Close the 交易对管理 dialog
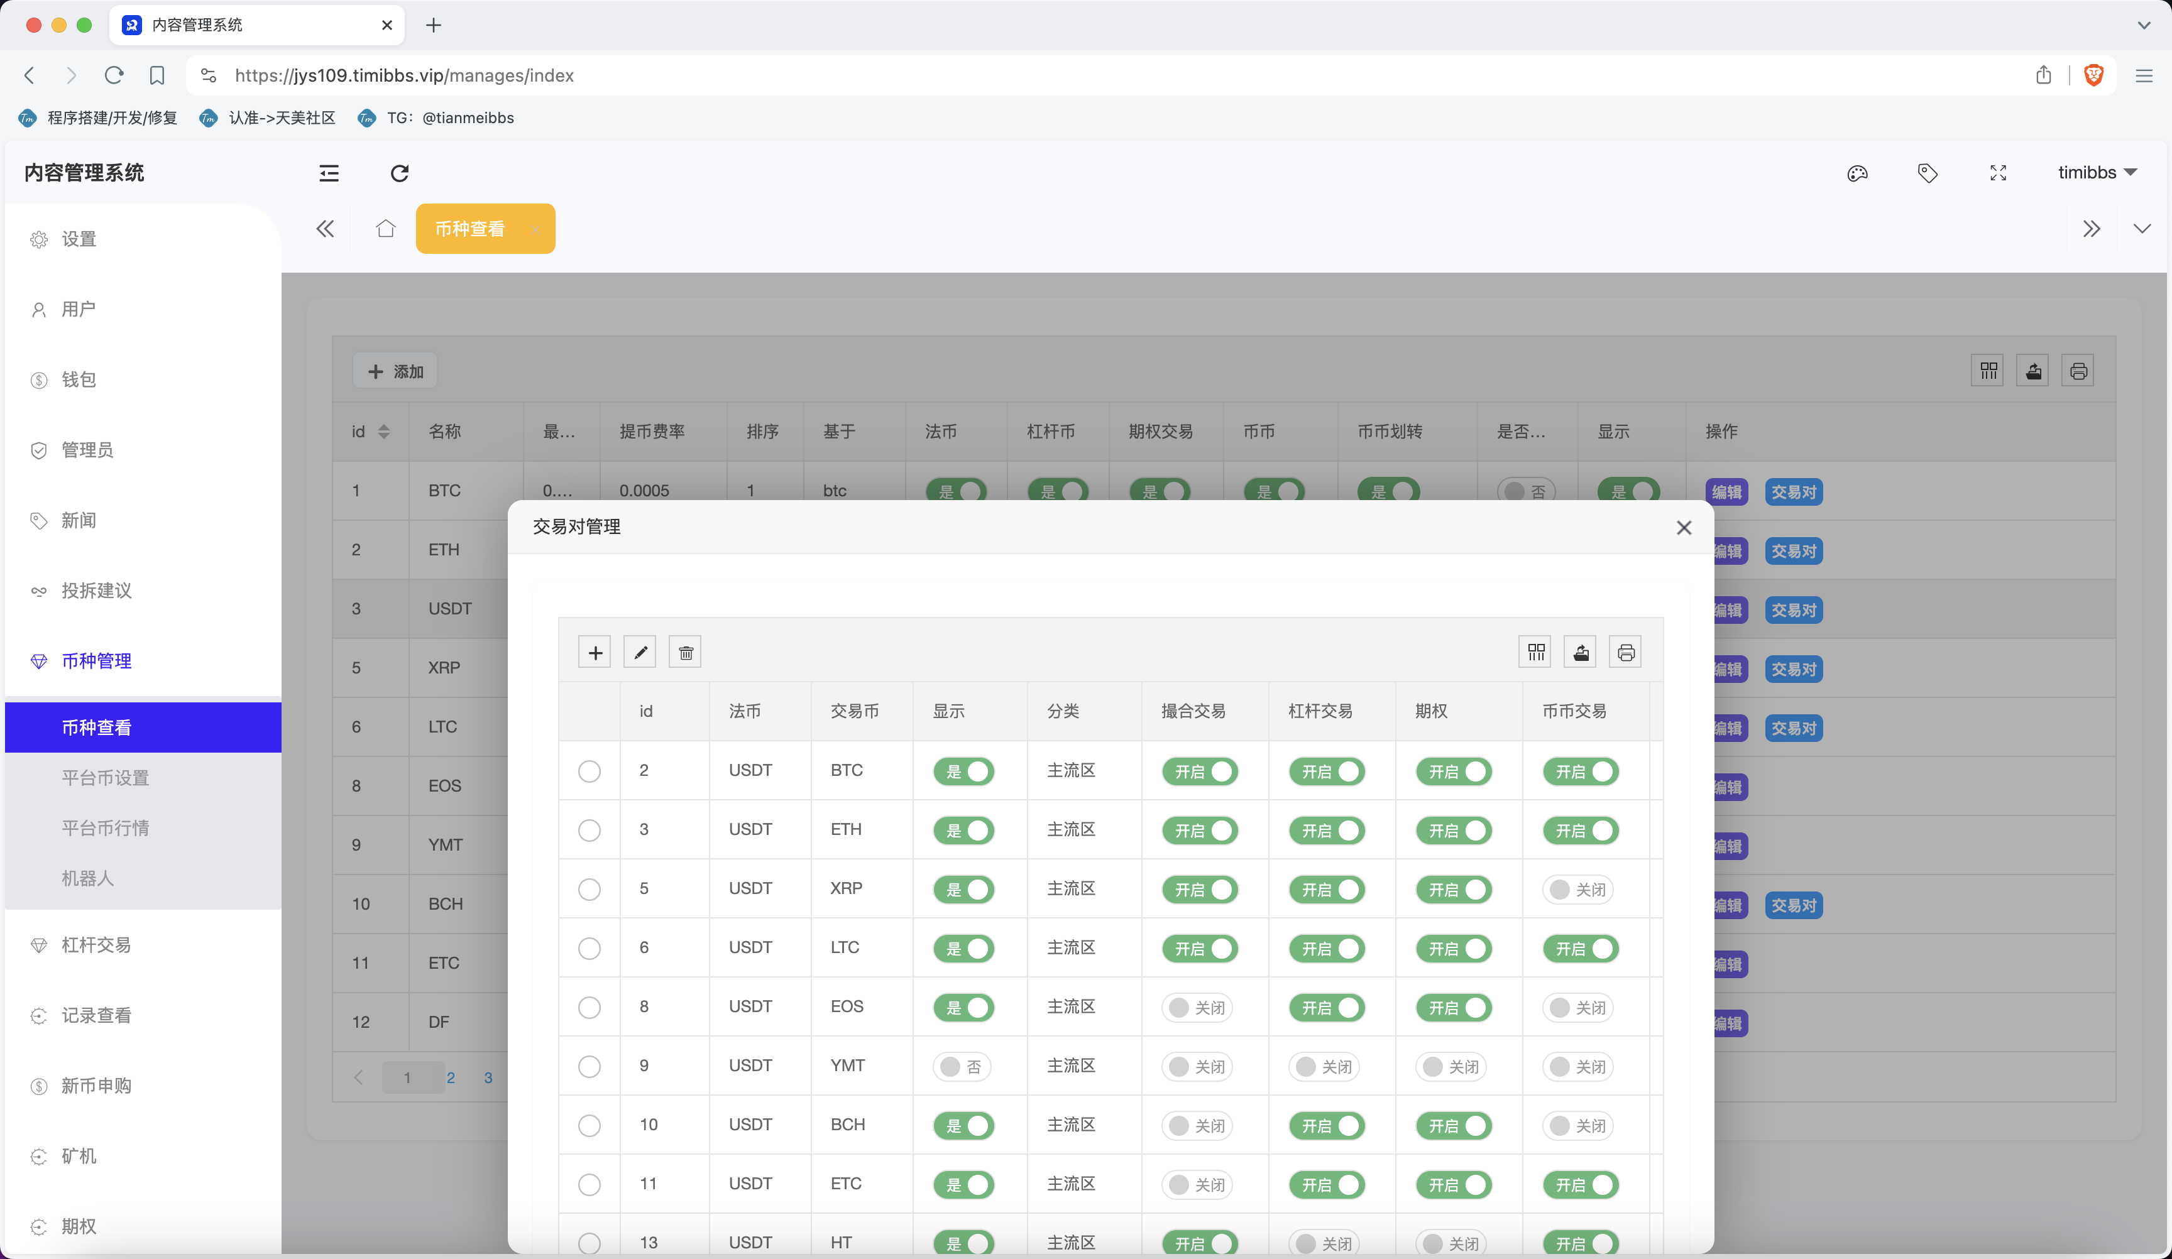Viewport: 2172px width, 1259px height. [x=1683, y=527]
